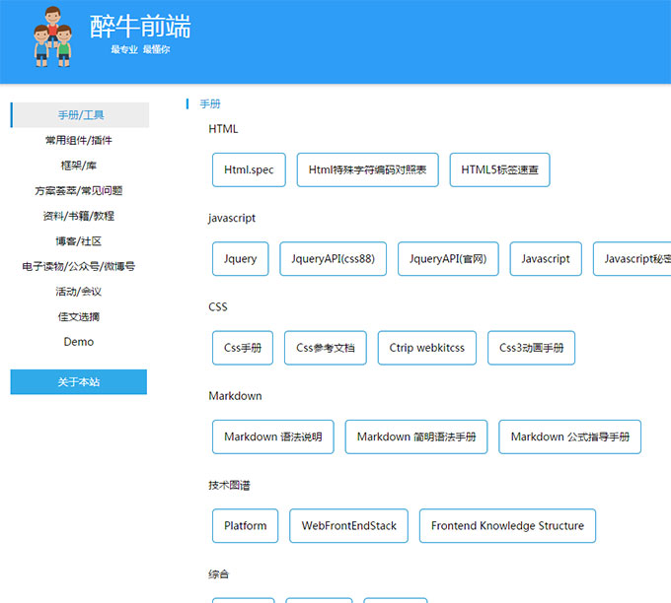Open Markdown 简明语法手册 button
671x603 pixels.
click(416, 436)
